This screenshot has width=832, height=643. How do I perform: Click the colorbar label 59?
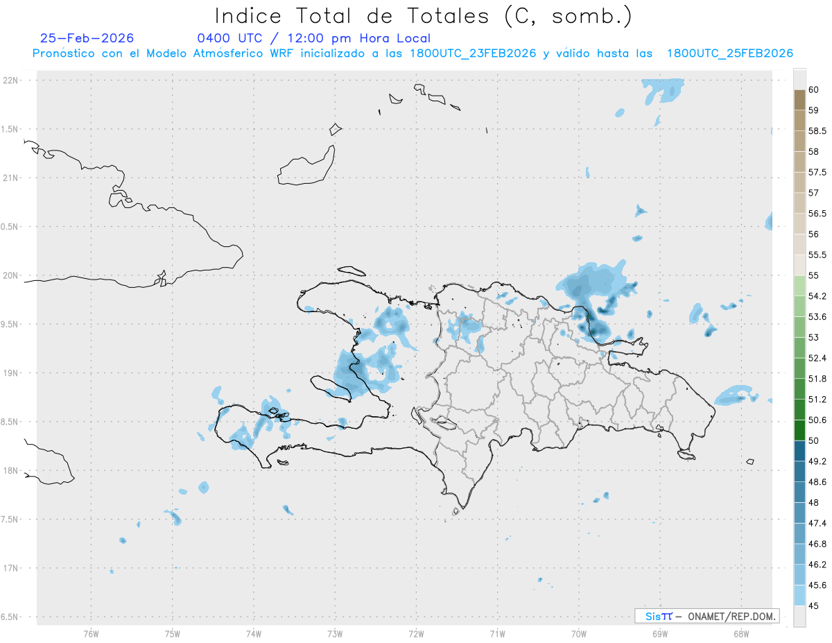point(814,110)
